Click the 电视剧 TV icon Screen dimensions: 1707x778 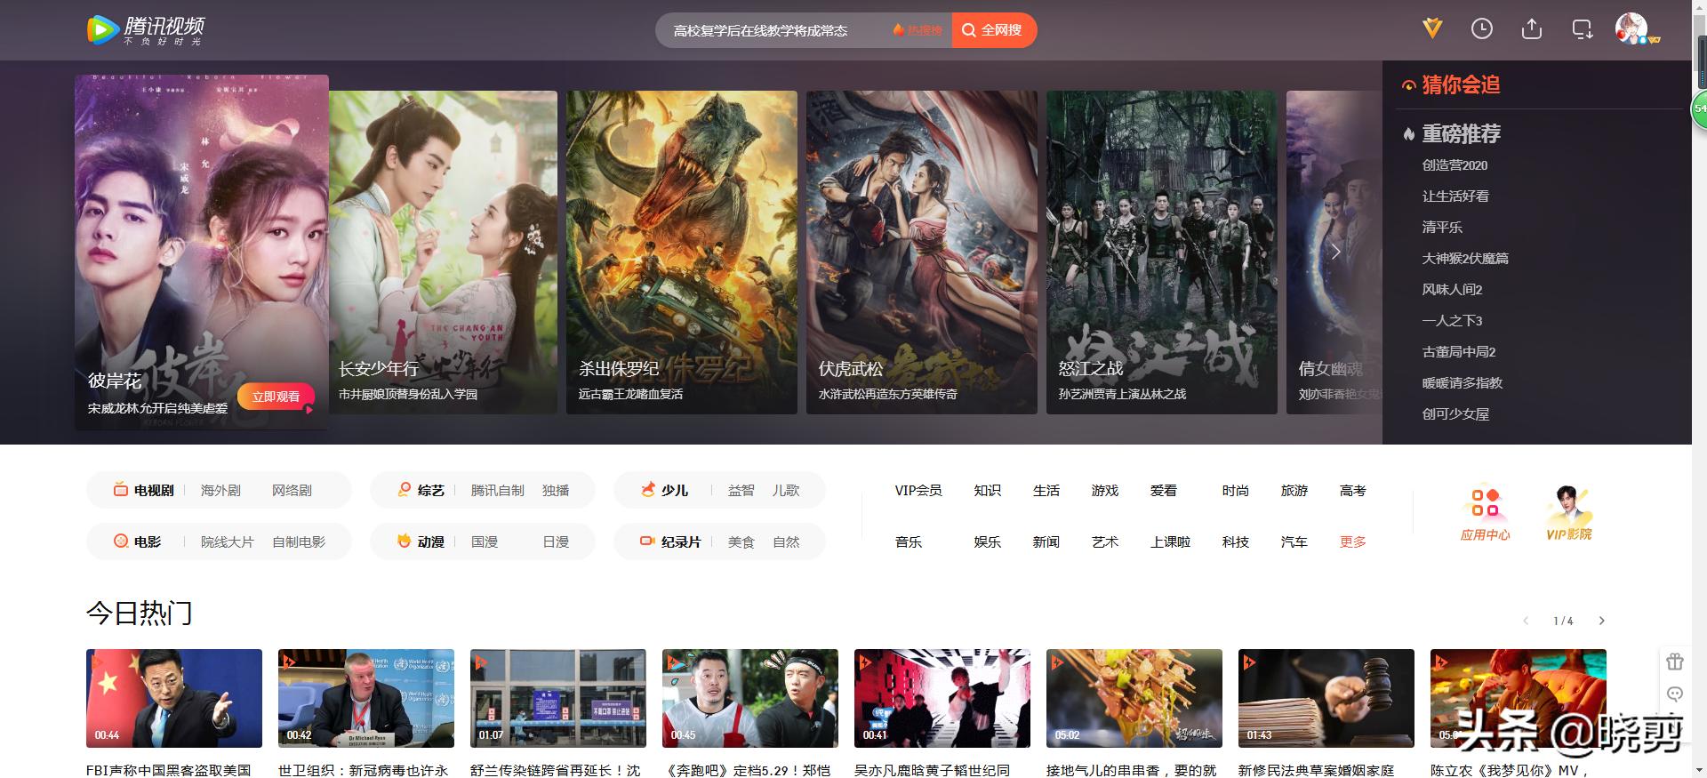(x=121, y=489)
